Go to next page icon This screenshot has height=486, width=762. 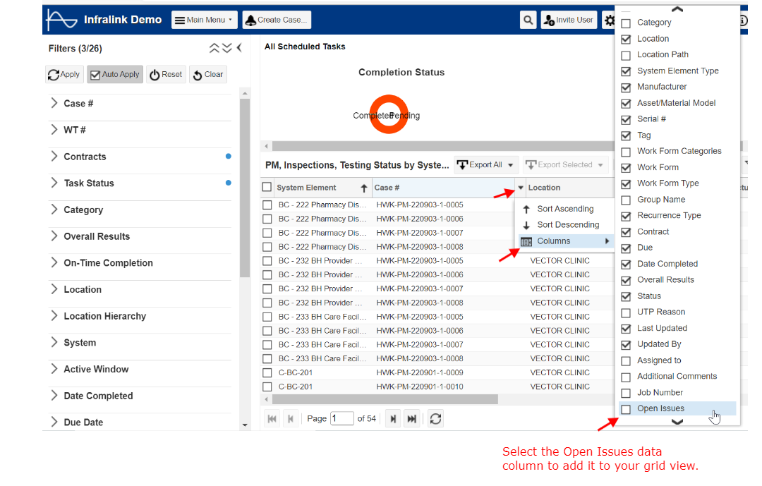(x=393, y=418)
